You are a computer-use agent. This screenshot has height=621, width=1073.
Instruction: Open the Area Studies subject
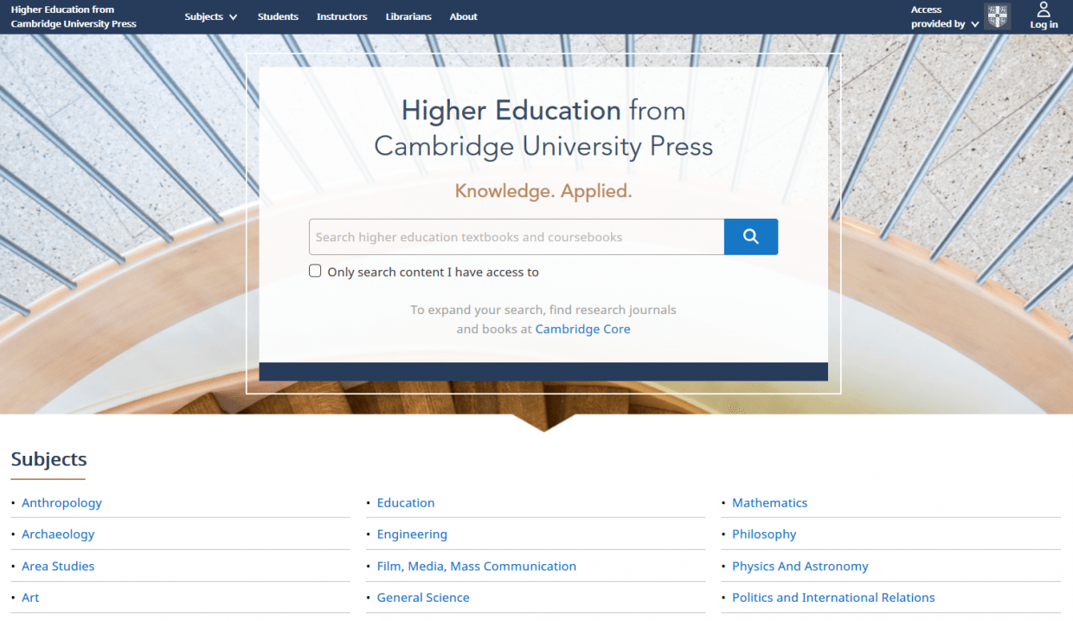[x=58, y=567]
